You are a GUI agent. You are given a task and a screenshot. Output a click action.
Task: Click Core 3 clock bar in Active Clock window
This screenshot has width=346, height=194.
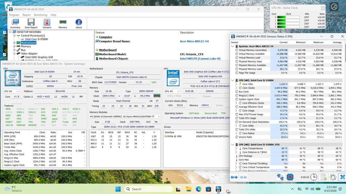pos(288,27)
